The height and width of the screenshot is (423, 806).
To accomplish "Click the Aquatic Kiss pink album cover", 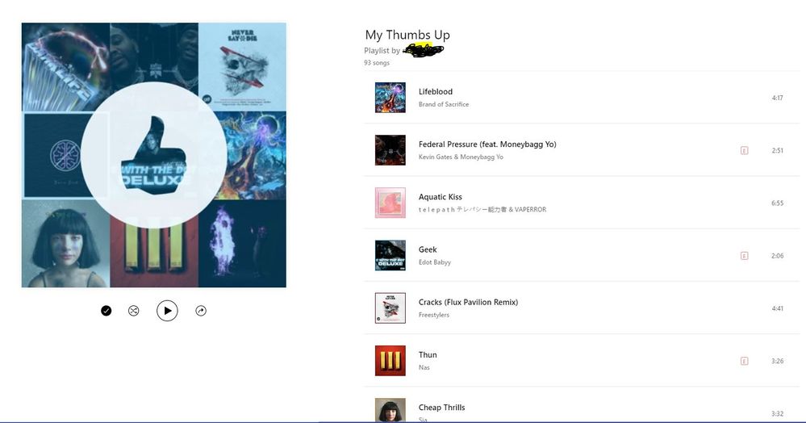I will coord(390,203).
